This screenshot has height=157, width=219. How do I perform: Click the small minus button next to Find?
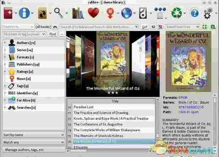pyautogui.click(x=62, y=34)
